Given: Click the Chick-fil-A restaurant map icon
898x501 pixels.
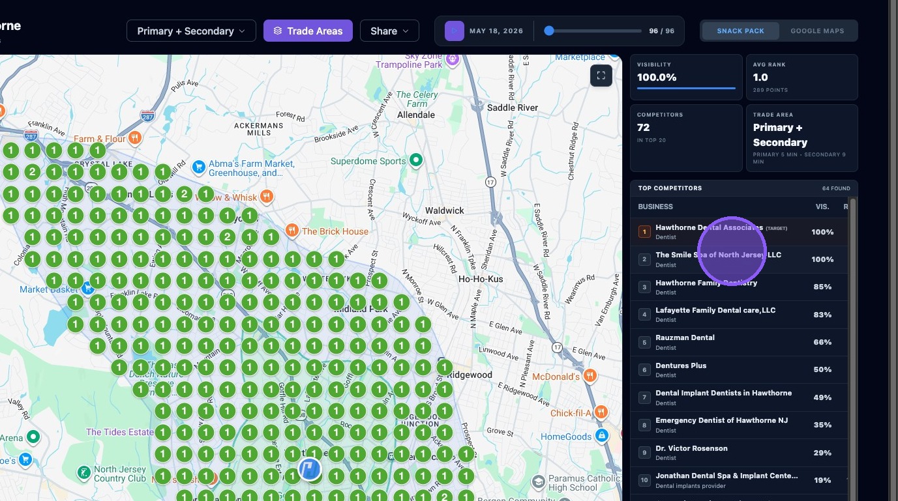Looking at the screenshot, I should point(601,412).
